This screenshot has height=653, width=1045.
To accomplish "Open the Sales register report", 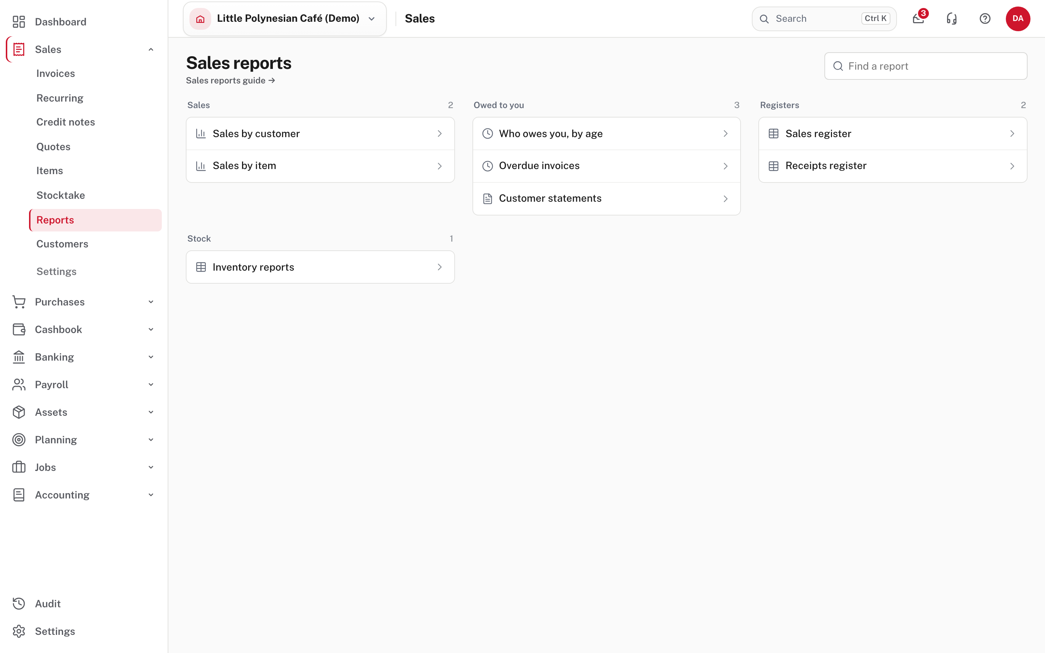I will [893, 134].
